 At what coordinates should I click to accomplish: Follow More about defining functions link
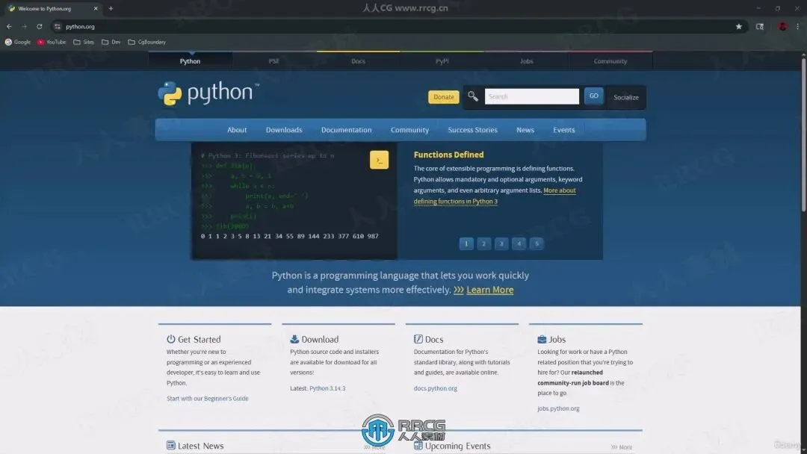(495, 196)
